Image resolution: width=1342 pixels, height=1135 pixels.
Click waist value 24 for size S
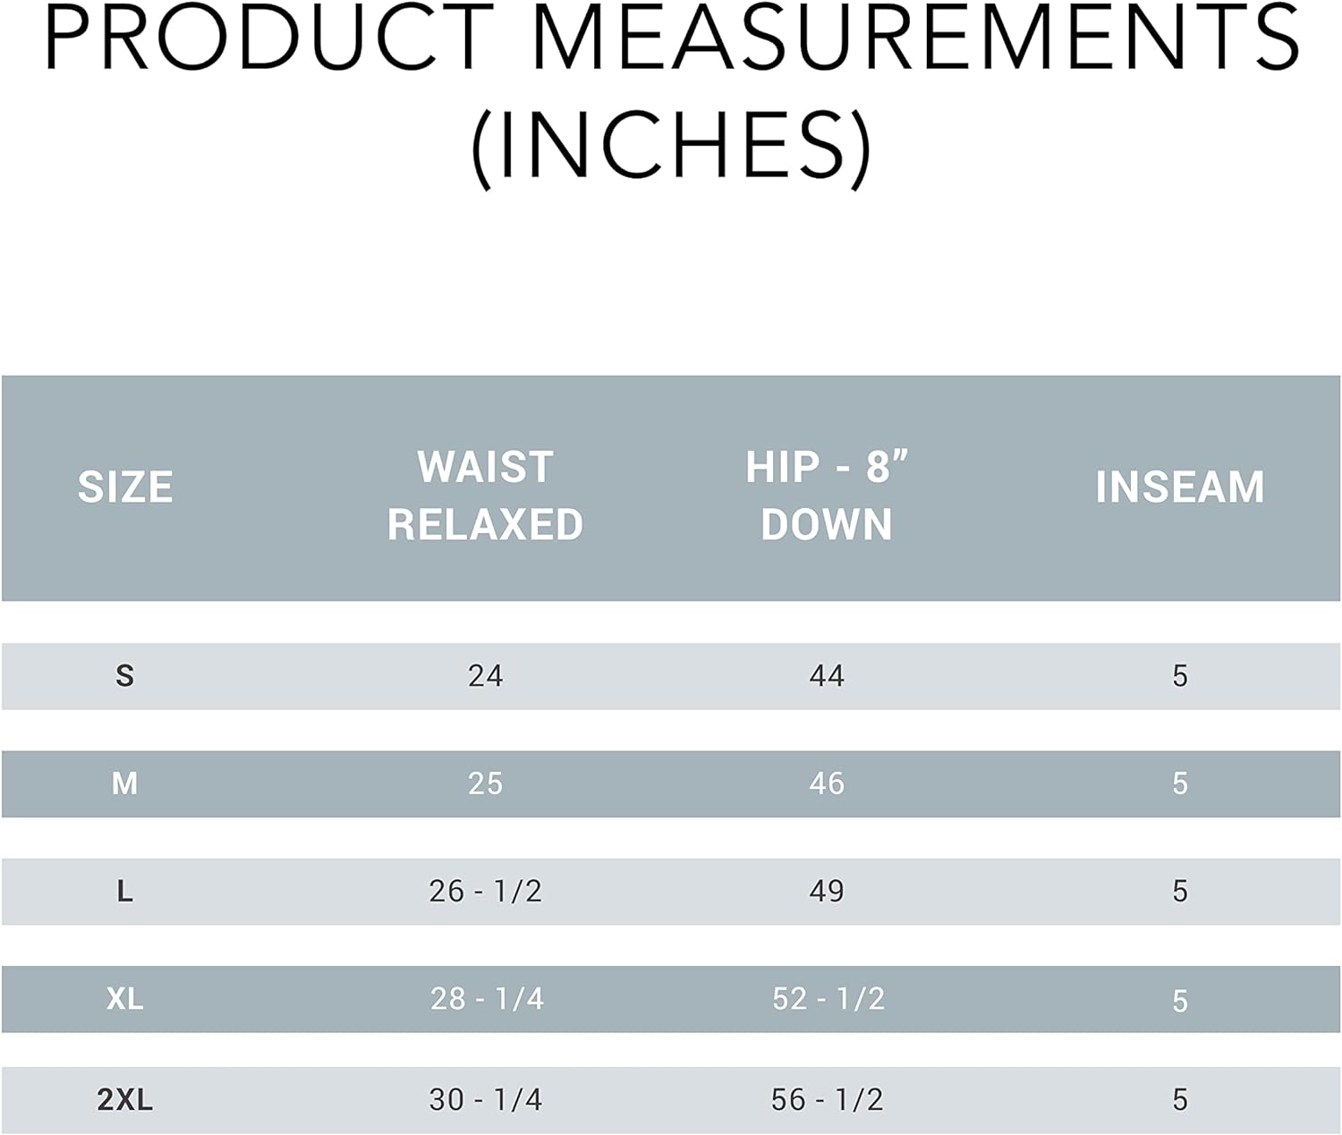click(x=485, y=675)
